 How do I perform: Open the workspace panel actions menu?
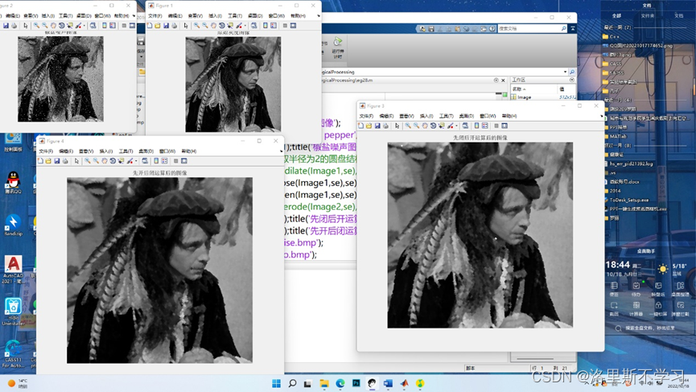[572, 80]
